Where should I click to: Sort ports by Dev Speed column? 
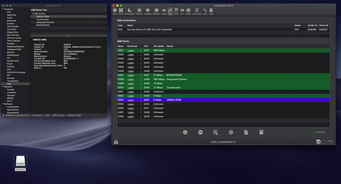[x=159, y=46]
